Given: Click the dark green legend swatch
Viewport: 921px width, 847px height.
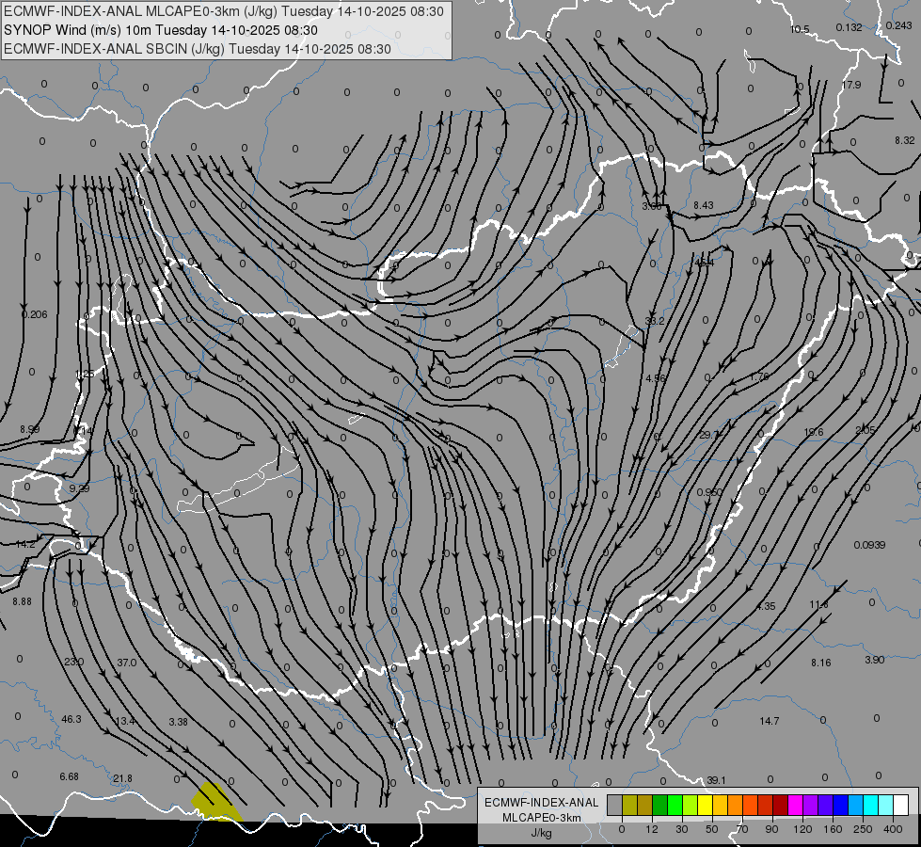Looking at the screenshot, I should click(660, 805).
